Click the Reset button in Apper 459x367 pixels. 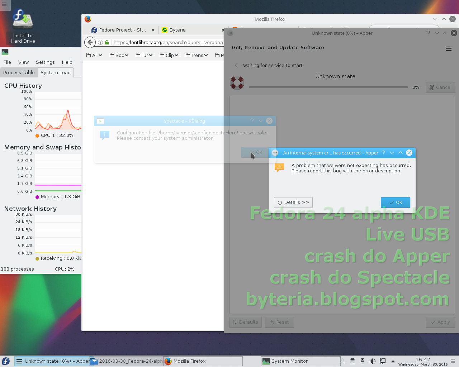(x=279, y=322)
